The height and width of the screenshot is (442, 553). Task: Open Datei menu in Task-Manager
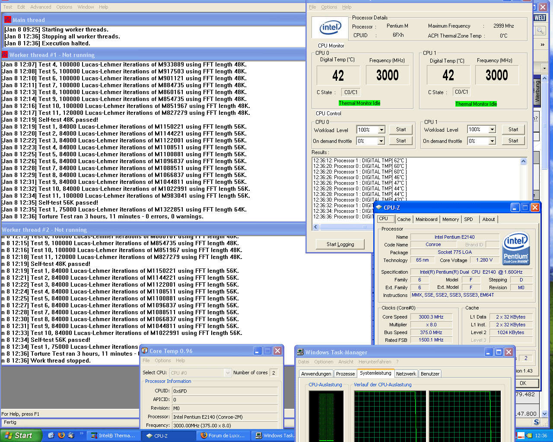tap(304, 362)
